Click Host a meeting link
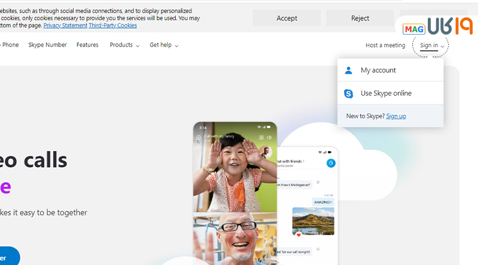 [x=385, y=45]
